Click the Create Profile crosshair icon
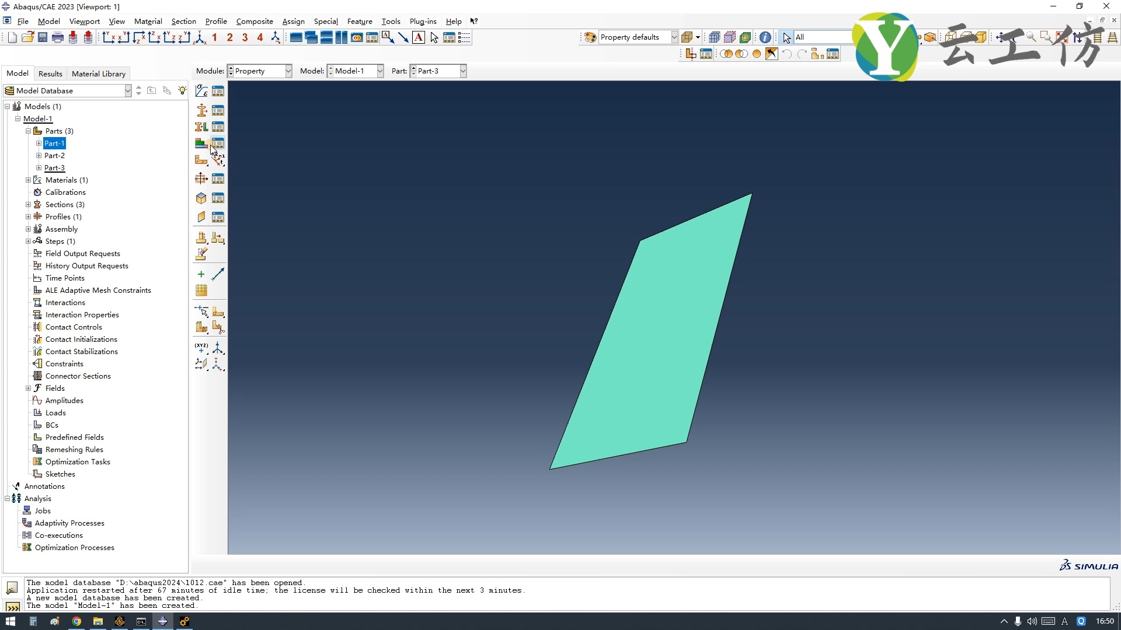This screenshot has height=630, width=1121. [201, 178]
